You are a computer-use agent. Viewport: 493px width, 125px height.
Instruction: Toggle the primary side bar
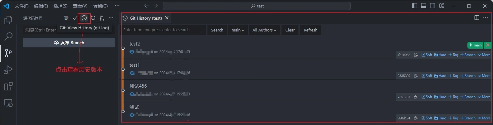415,6
